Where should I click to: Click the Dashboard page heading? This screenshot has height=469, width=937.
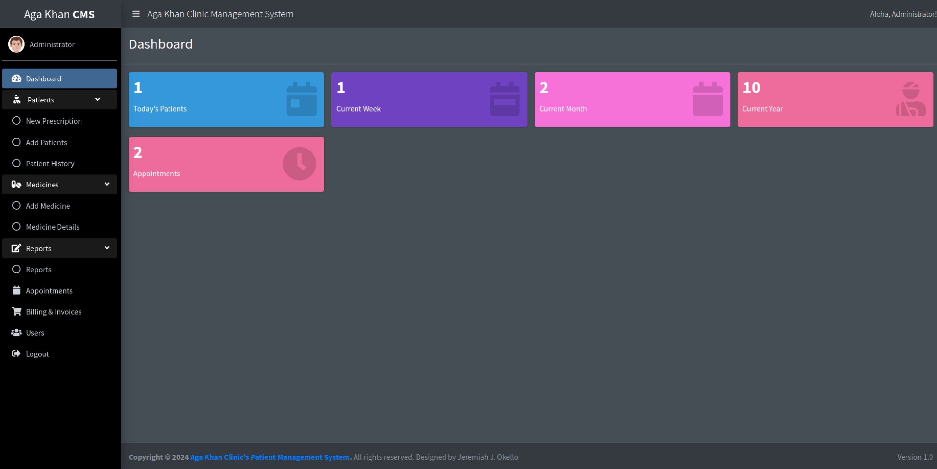tap(160, 44)
